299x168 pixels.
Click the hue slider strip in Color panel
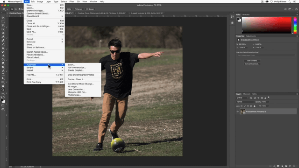(295, 25)
